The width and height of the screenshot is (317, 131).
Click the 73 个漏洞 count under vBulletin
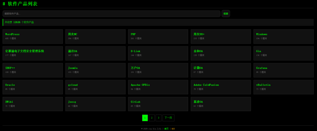point(261,89)
